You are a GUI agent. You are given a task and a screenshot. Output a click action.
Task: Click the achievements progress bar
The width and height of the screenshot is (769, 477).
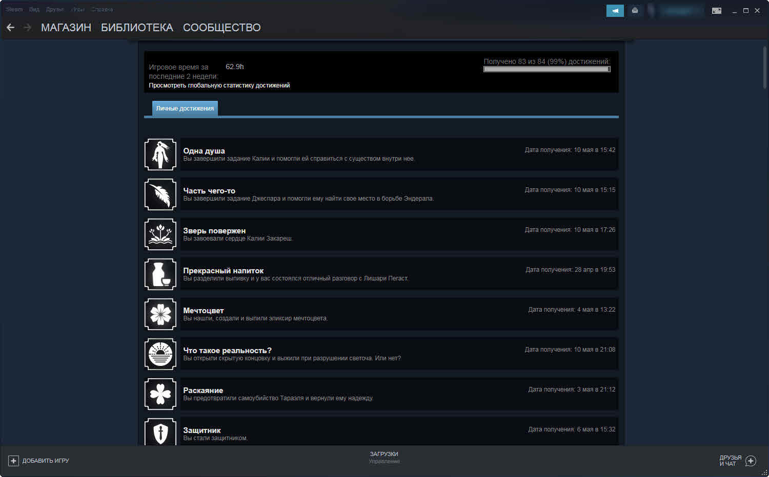point(547,69)
